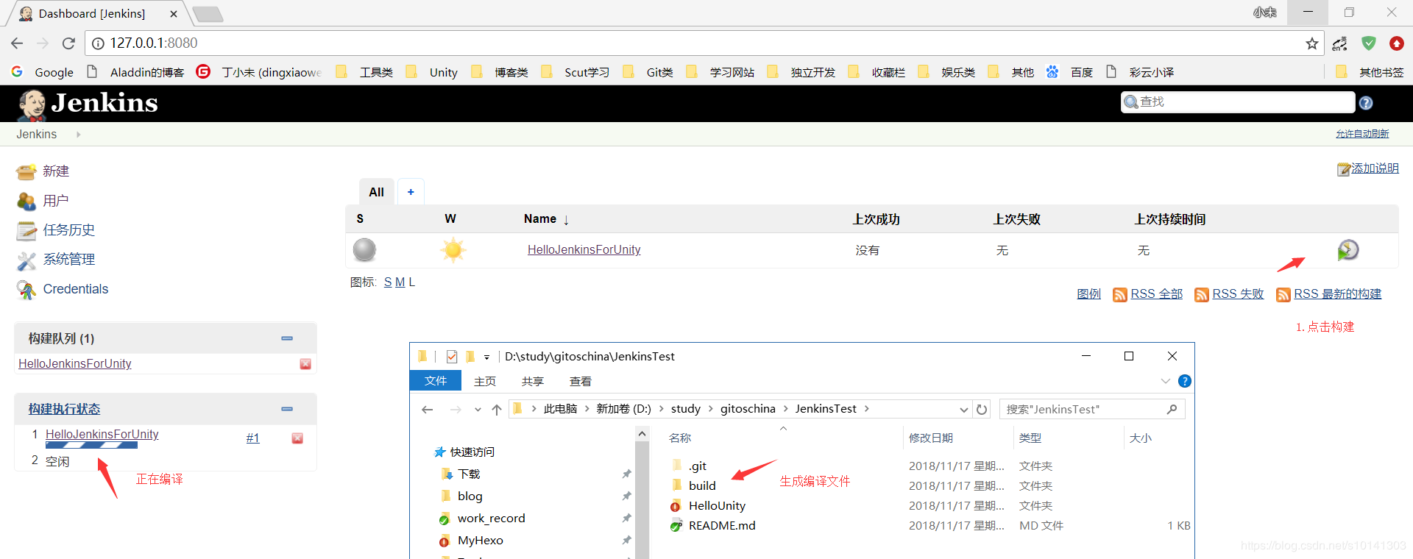The height and width of the screenshot is (559, 1413).
Task: Open search help question mark icon
Action: [1366, 103]
